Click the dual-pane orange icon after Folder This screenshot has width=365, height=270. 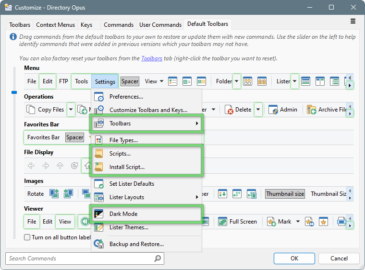point(262,81)
